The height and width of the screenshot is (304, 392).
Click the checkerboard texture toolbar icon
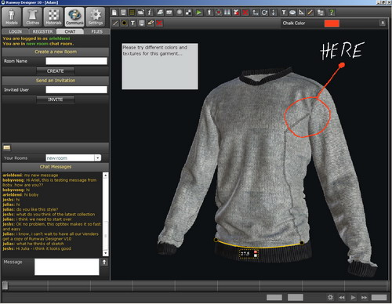(x=188, y=13)
